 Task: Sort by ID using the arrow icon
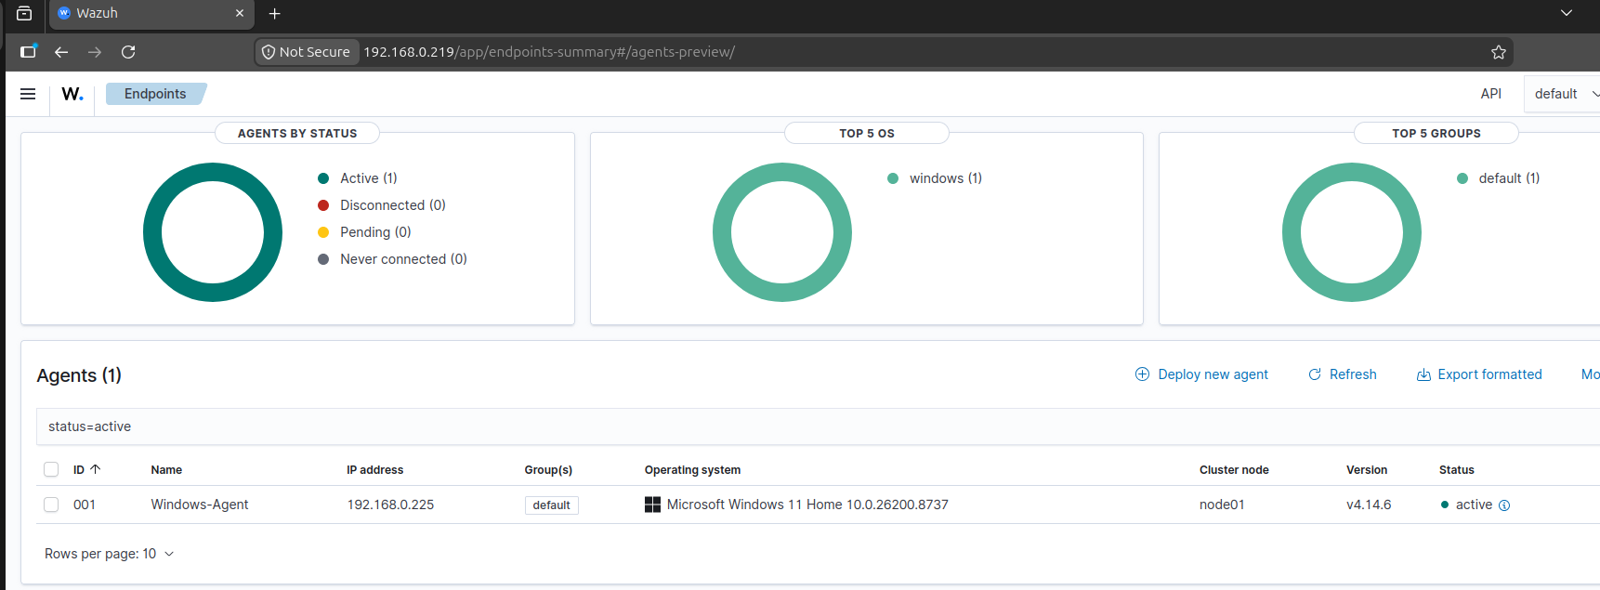click(95, 469)
